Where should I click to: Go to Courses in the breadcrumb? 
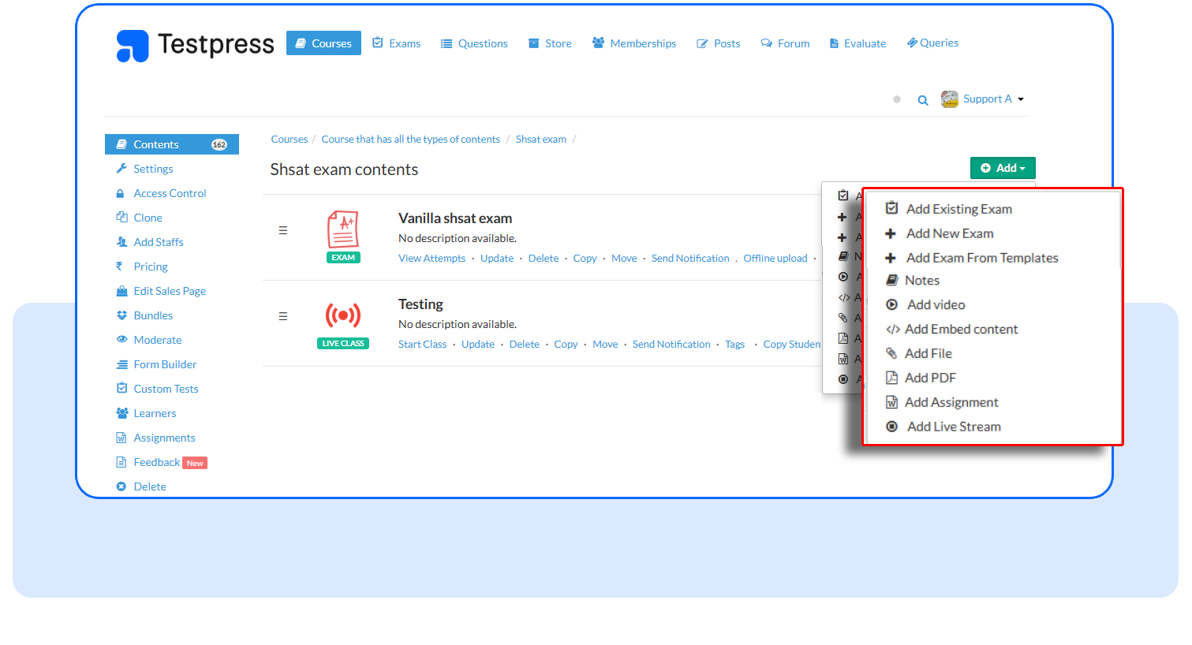coord(290,140)
